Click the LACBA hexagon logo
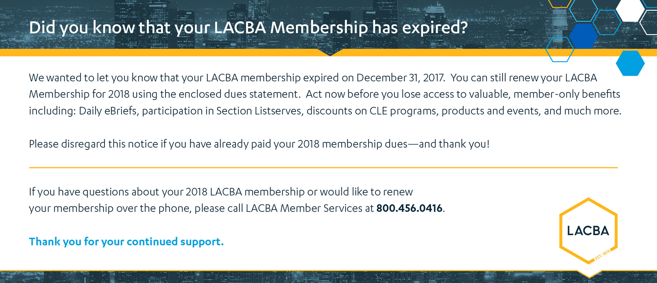Screen dimensions: 657x283 tap(588, 231)
